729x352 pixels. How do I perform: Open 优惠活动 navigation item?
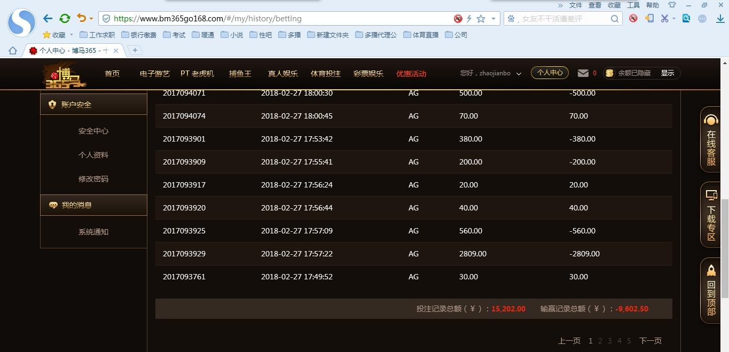(x=411, y=74)
